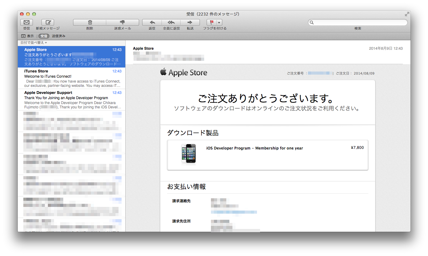This screenshot has width=428, height=256.
Task: Click the ダウンロード製品 heading
Action: click(193, 133)
